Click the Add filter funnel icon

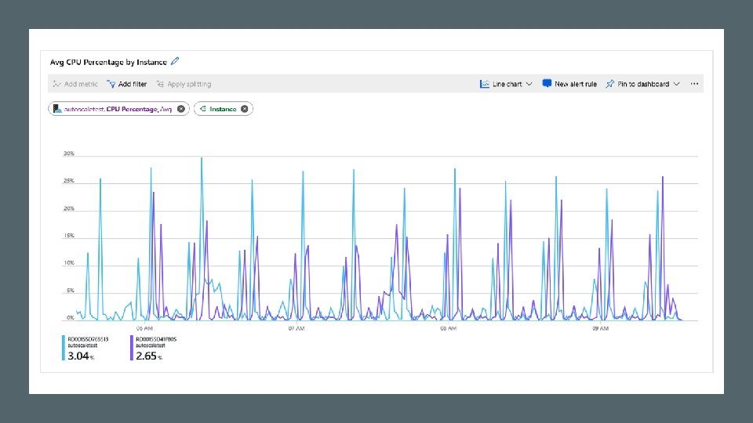click(111, 84)
